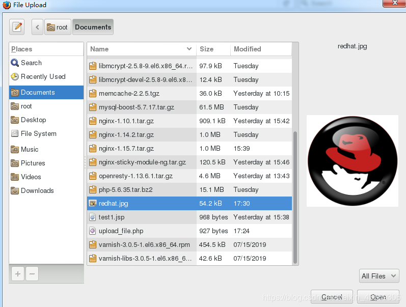Viewport: 406px width, 307px height.
Task: Sort files by Name column header
Action: click(x=142, y=49)
